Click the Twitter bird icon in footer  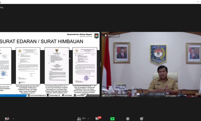coord(63,95)
